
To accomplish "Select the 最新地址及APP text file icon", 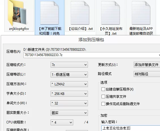I will click(x=141, y=12).
